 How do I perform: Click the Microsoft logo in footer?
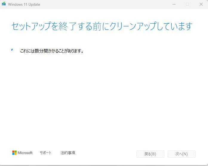[22, 153]
